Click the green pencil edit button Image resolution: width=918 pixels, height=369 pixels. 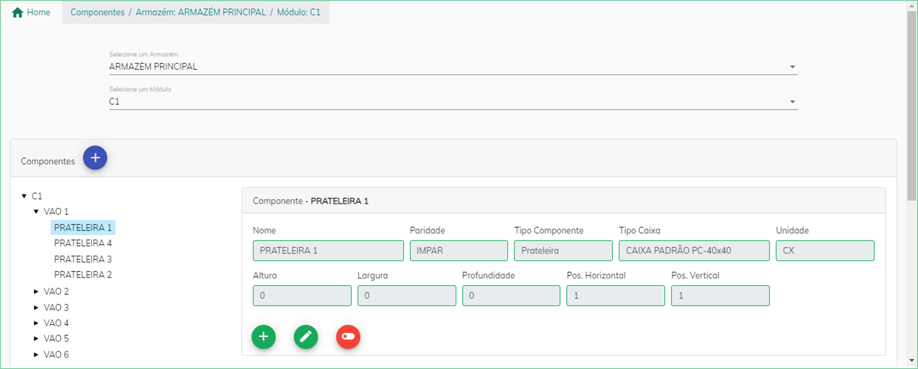point(306,336)
